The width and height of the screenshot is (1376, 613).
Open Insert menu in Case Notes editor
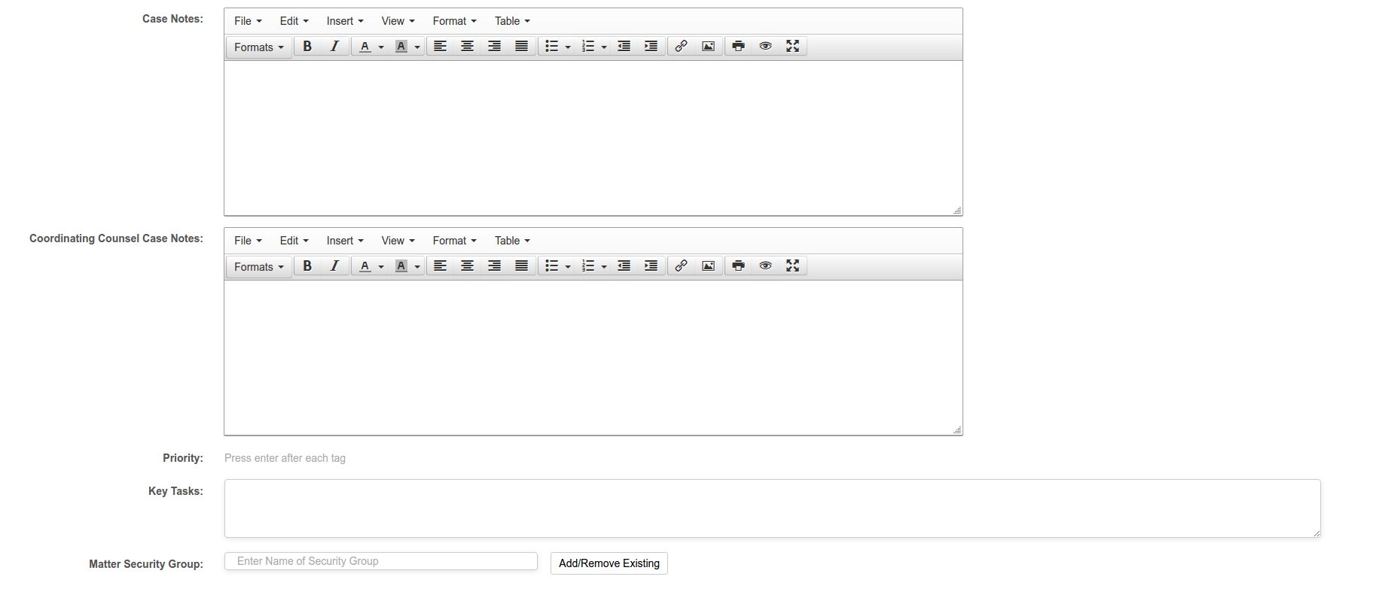click(345, 21)
